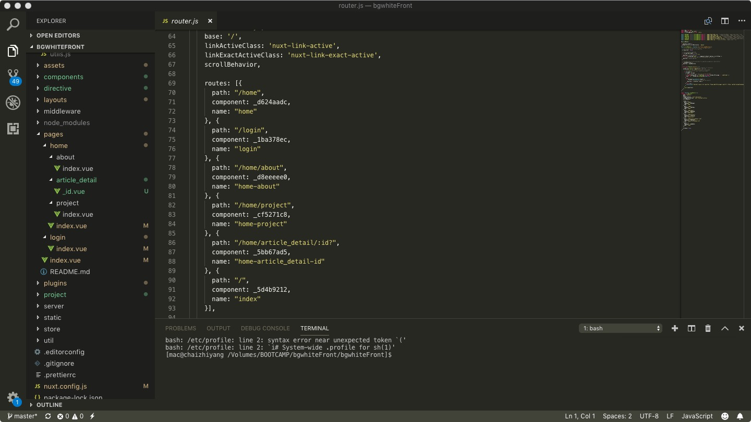Split the editor to the right

pos(725,21)
